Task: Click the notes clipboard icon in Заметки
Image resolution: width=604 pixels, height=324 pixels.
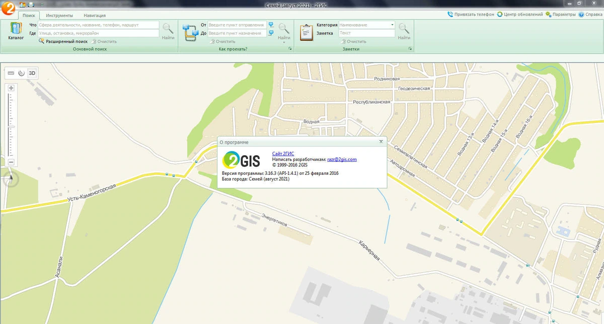Action: (307, 32)
